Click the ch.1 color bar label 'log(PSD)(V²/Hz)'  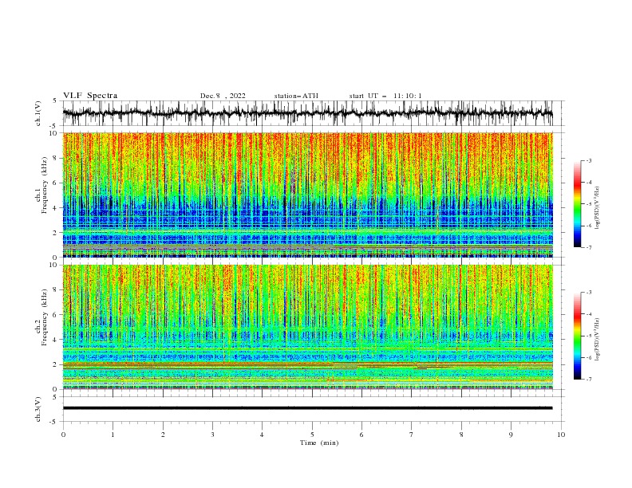(597, 208)
